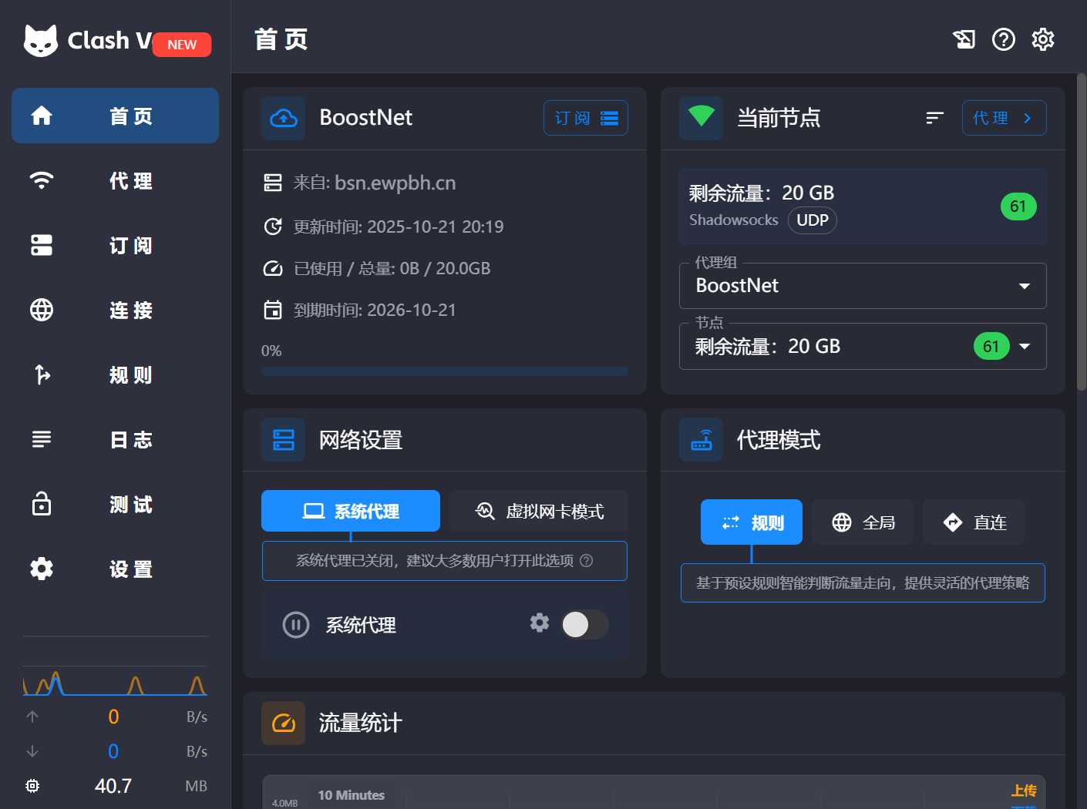
Task: Click the traffic usage progress bar
Action: click(x=444, y=371)
